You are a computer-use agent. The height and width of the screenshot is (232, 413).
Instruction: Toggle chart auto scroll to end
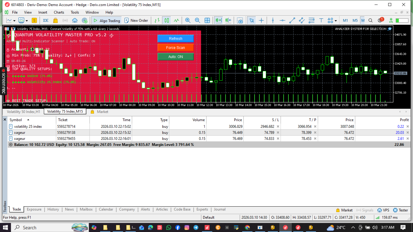click(x=218, y=21)
